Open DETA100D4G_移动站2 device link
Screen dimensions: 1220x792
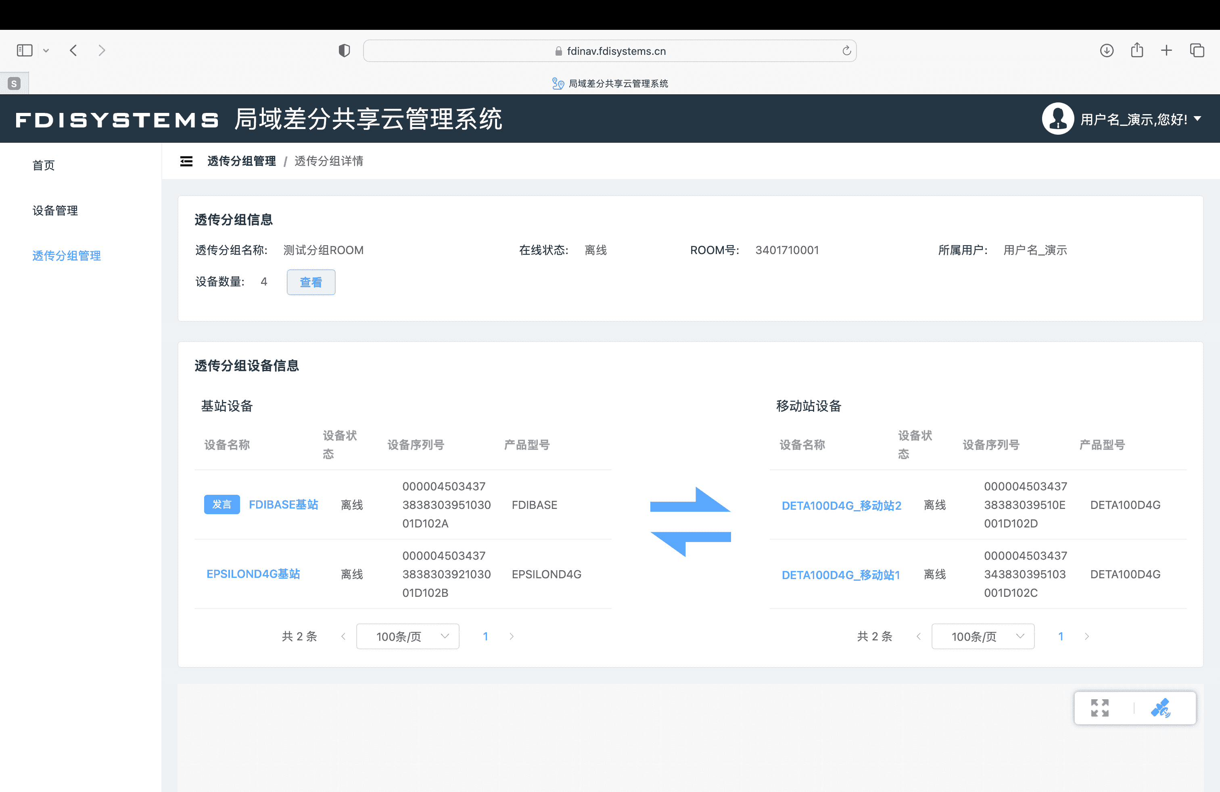[841, 506]
